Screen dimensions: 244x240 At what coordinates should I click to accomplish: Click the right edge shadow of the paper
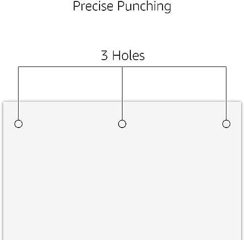coord(242,171)
